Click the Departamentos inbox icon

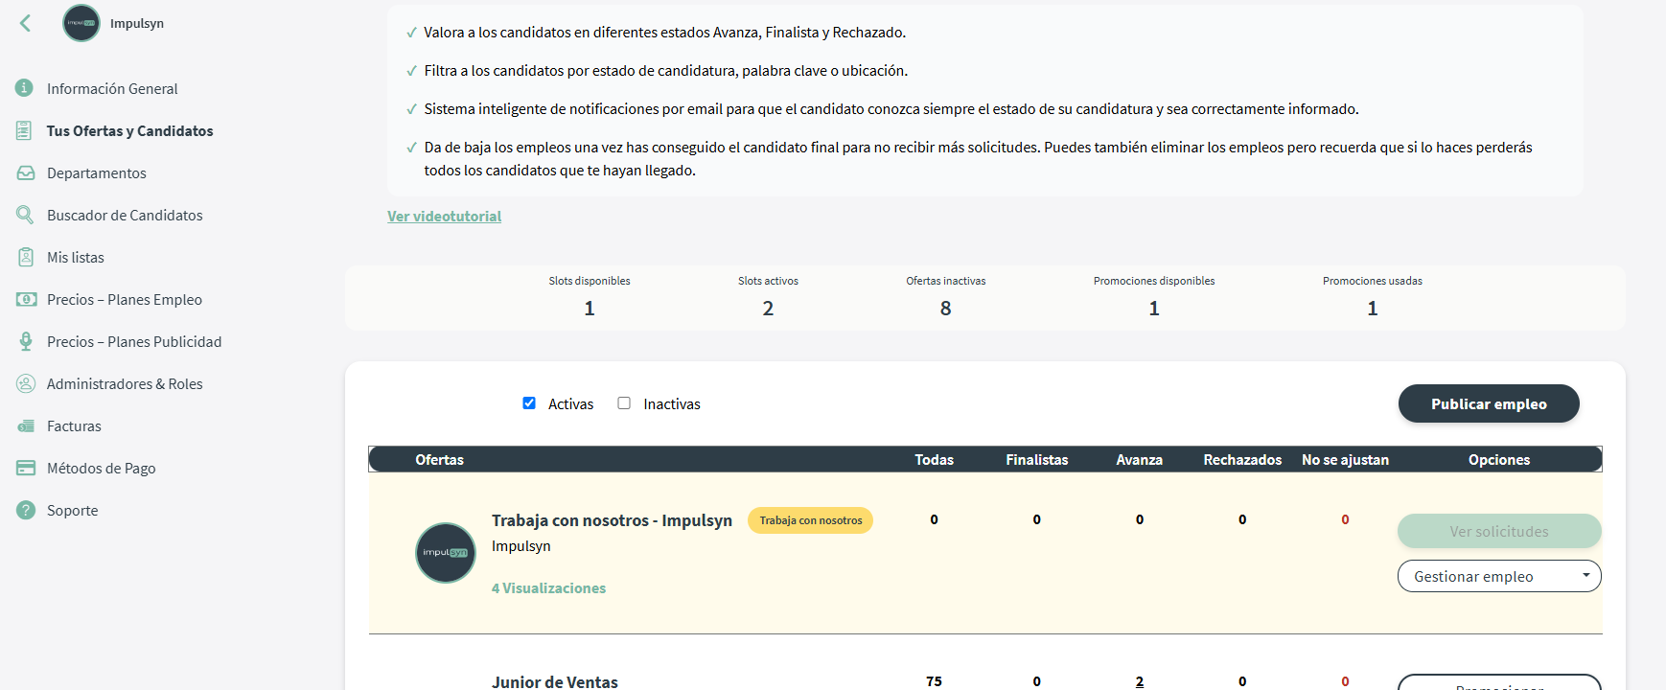pyautogui.click(x=26, y=172)
